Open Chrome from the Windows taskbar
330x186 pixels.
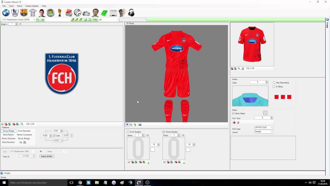[x=80, y=183]
